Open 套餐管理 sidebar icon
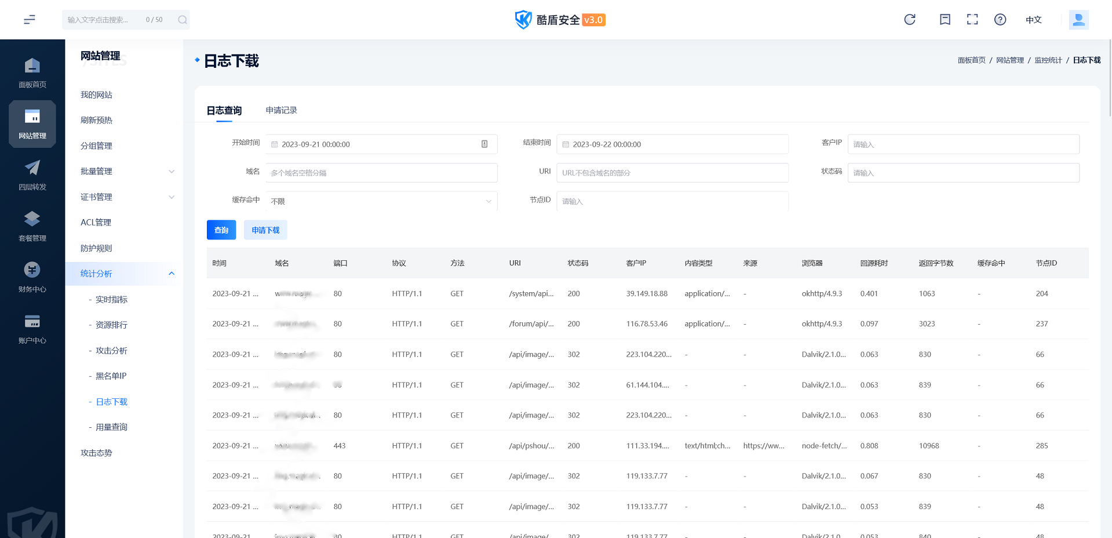This screenshot has height=538, width=1112. click(32, 226)
